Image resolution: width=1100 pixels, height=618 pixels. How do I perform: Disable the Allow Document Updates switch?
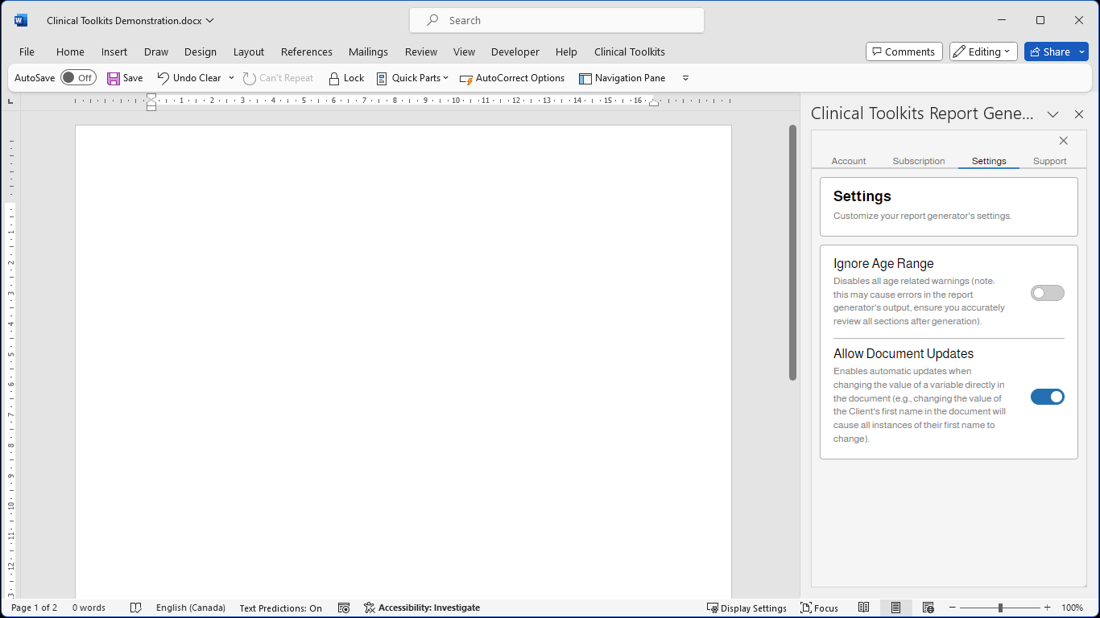click(1048, 397)
